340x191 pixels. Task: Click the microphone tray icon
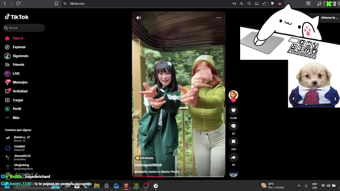point(306,186)
